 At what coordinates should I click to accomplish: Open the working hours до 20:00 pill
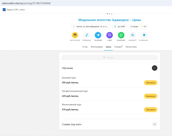tap(120, 27)
